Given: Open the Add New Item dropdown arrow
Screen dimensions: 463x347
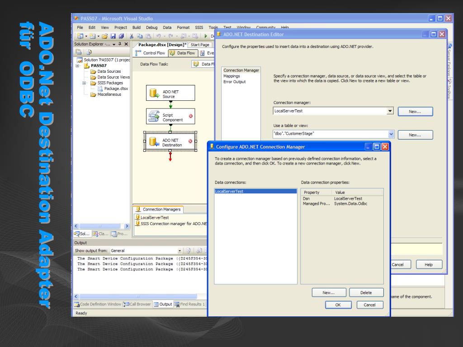Looking at the screenshot, I should click(x=98, y=36).
